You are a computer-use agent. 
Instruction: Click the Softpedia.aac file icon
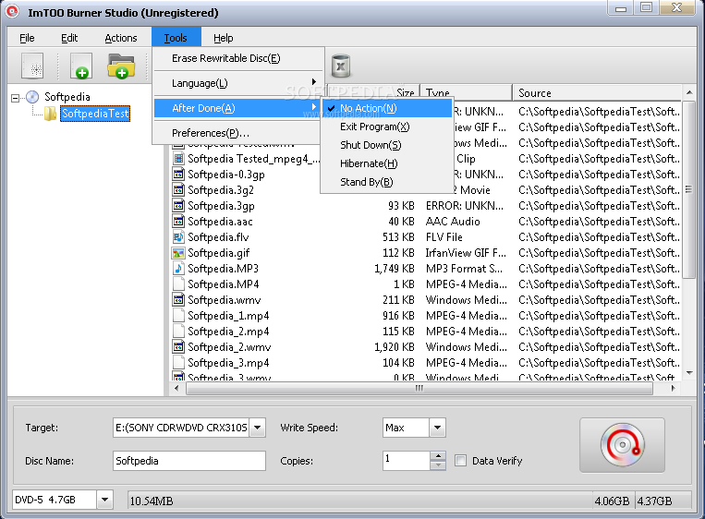(178, 222)
